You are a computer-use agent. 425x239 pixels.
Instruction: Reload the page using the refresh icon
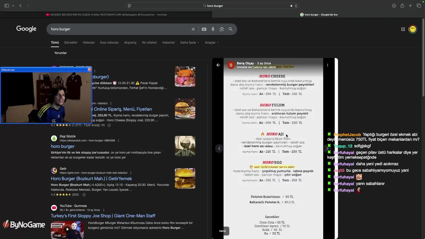296,6
